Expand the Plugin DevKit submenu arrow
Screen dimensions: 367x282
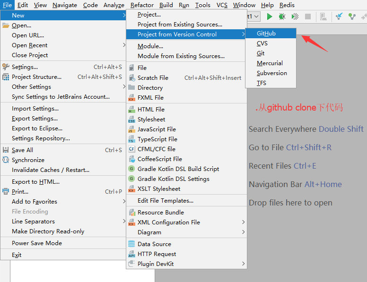pos(243,264)
